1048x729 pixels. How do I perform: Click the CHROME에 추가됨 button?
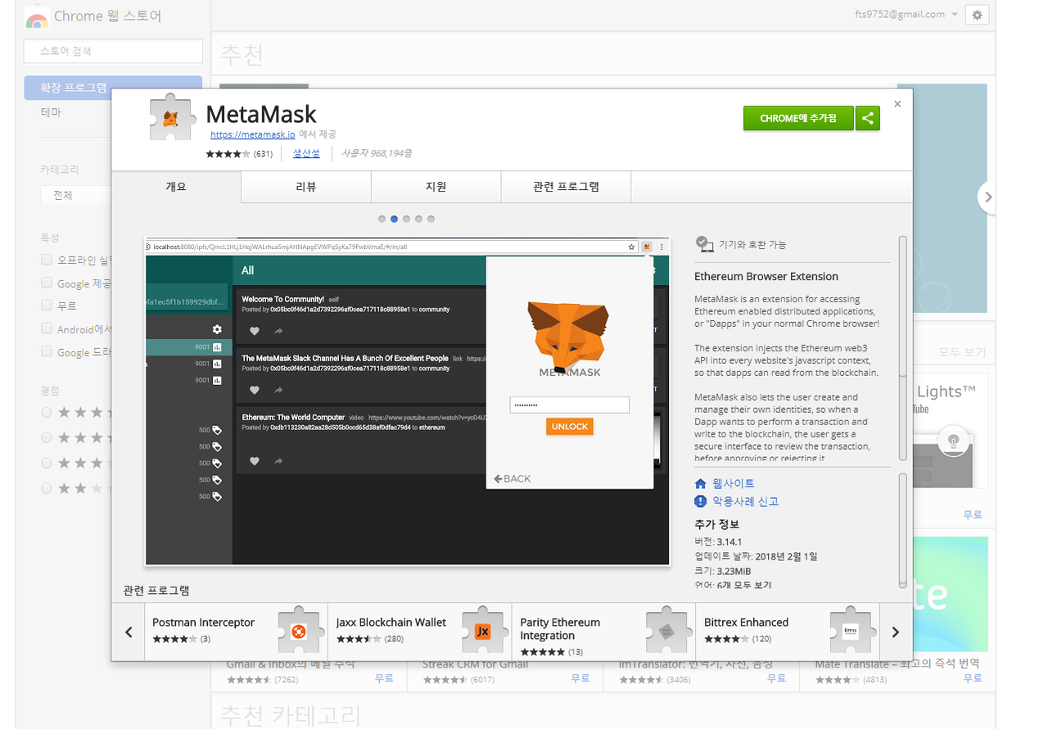[798, 119]
